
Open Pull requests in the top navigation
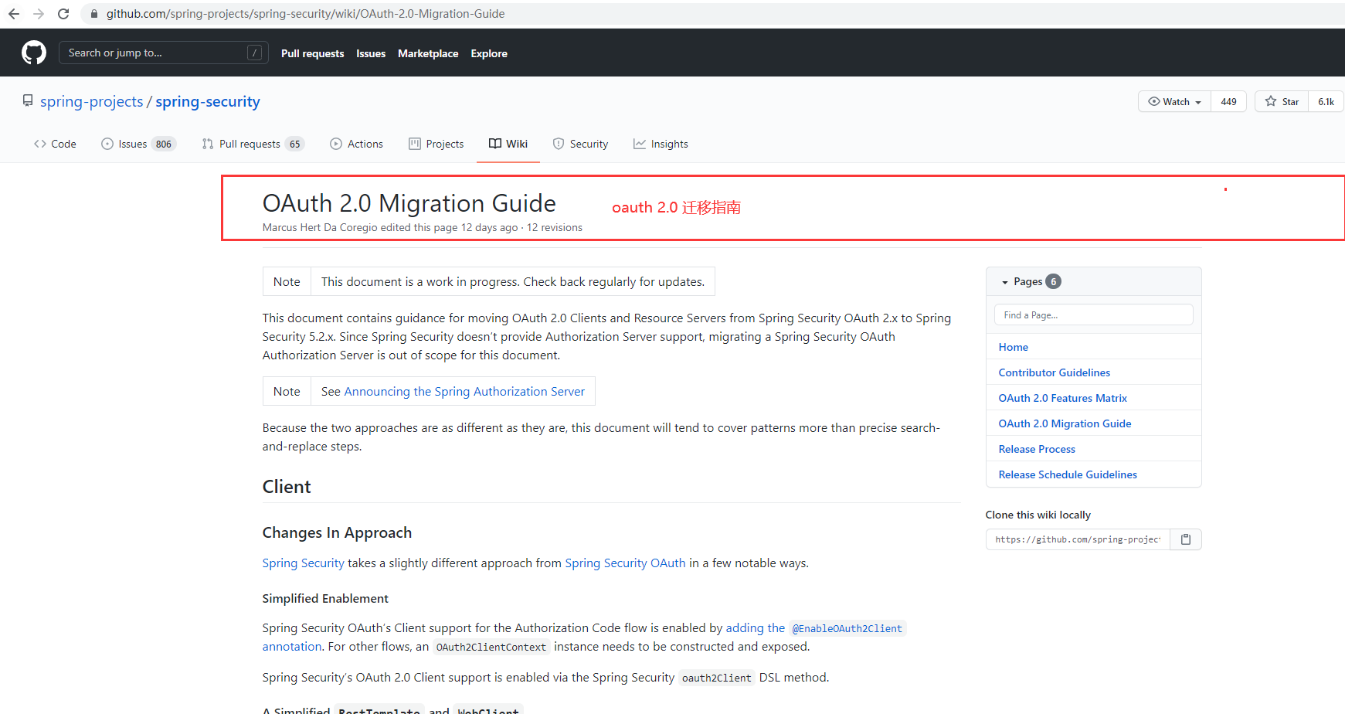click(312, 53)
